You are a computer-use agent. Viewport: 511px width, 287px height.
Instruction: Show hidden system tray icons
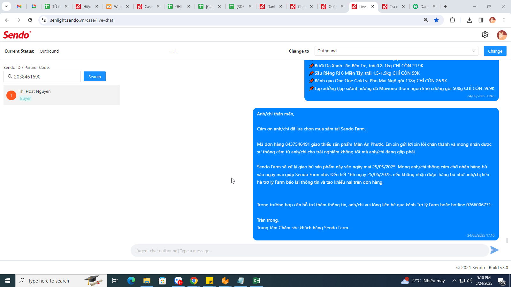coord(454,281)
